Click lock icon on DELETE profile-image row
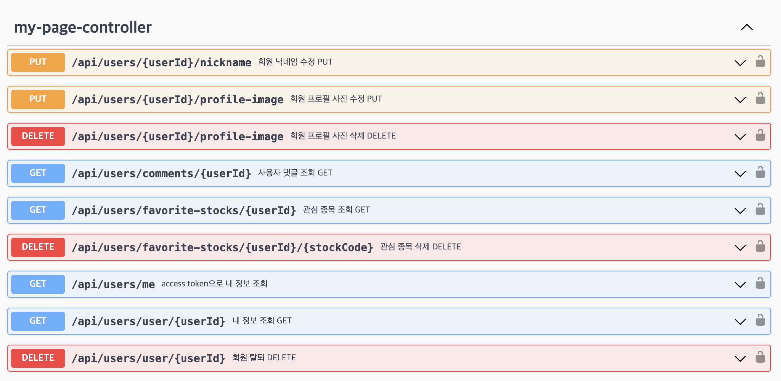The width and height of the screenshot is (781, 381). tap(760, 136)
